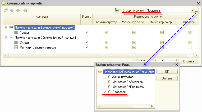Viewport: 202px width, 112px height.
Task: Click the table icon next to Склады
Action: click(16, 42)
